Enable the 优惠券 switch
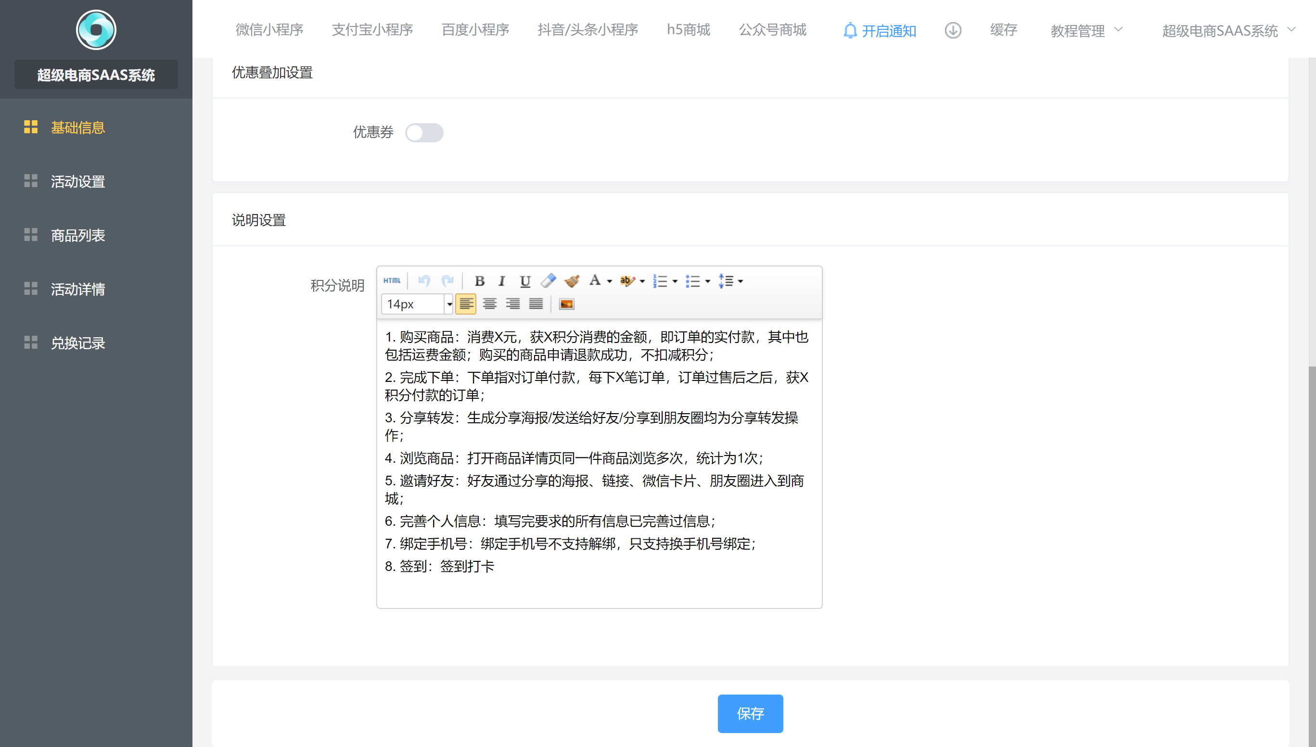1316x747 pixels. pos(424,133)
